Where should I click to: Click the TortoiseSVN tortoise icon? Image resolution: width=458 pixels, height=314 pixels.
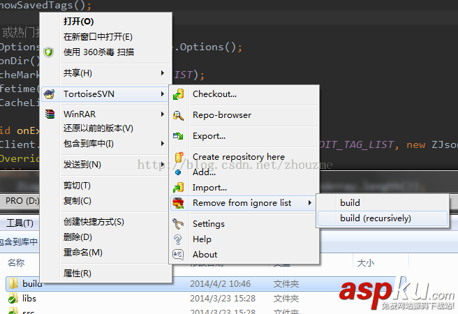coord(49,94)
